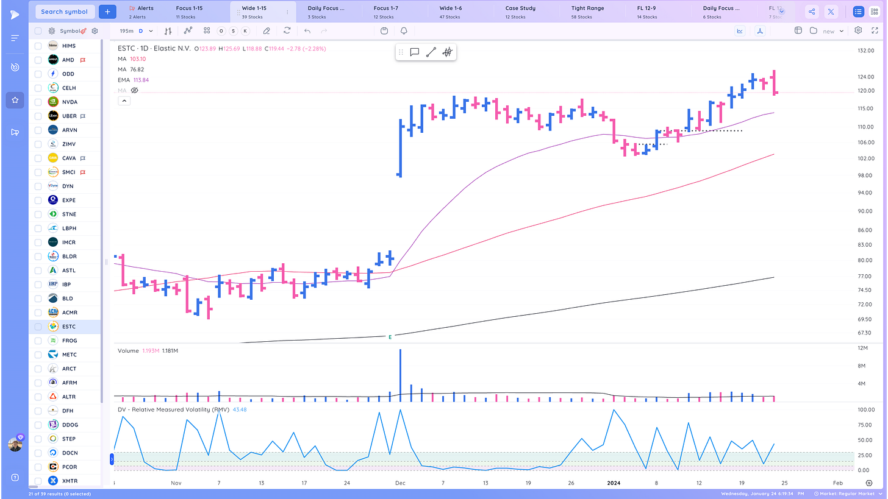The height and width of the screenshot is (499, 888).
Task: Expand the RMV panel side handle
Action: (112, 459)
